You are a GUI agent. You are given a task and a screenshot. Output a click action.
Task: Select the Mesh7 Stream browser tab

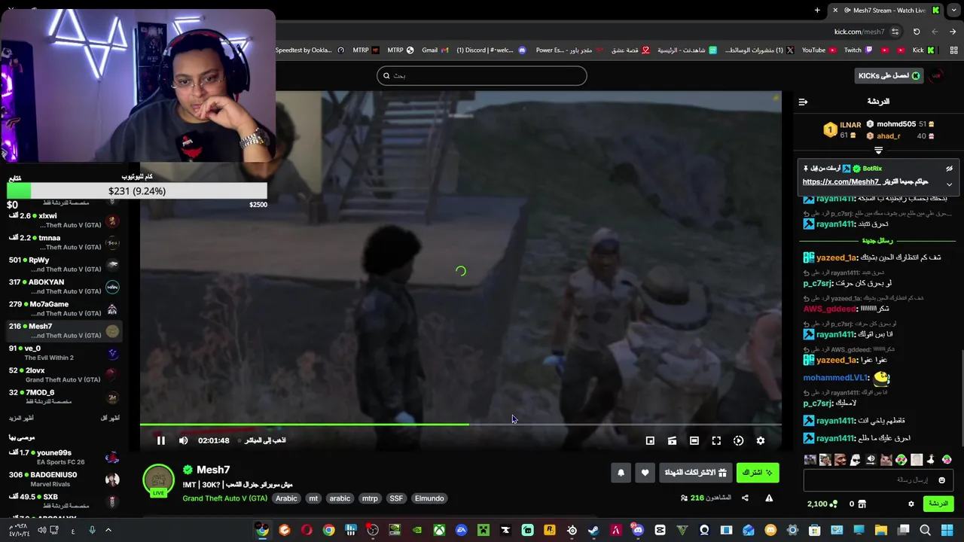(886, 10)
